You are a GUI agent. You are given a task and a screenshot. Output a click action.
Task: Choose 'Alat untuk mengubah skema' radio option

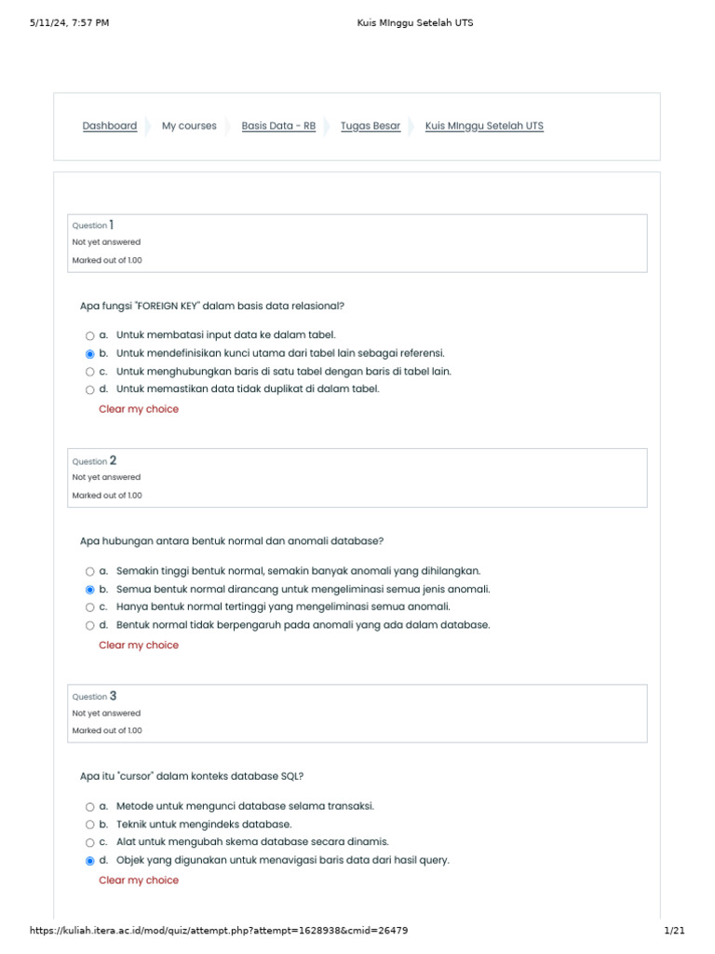point(89,842)
